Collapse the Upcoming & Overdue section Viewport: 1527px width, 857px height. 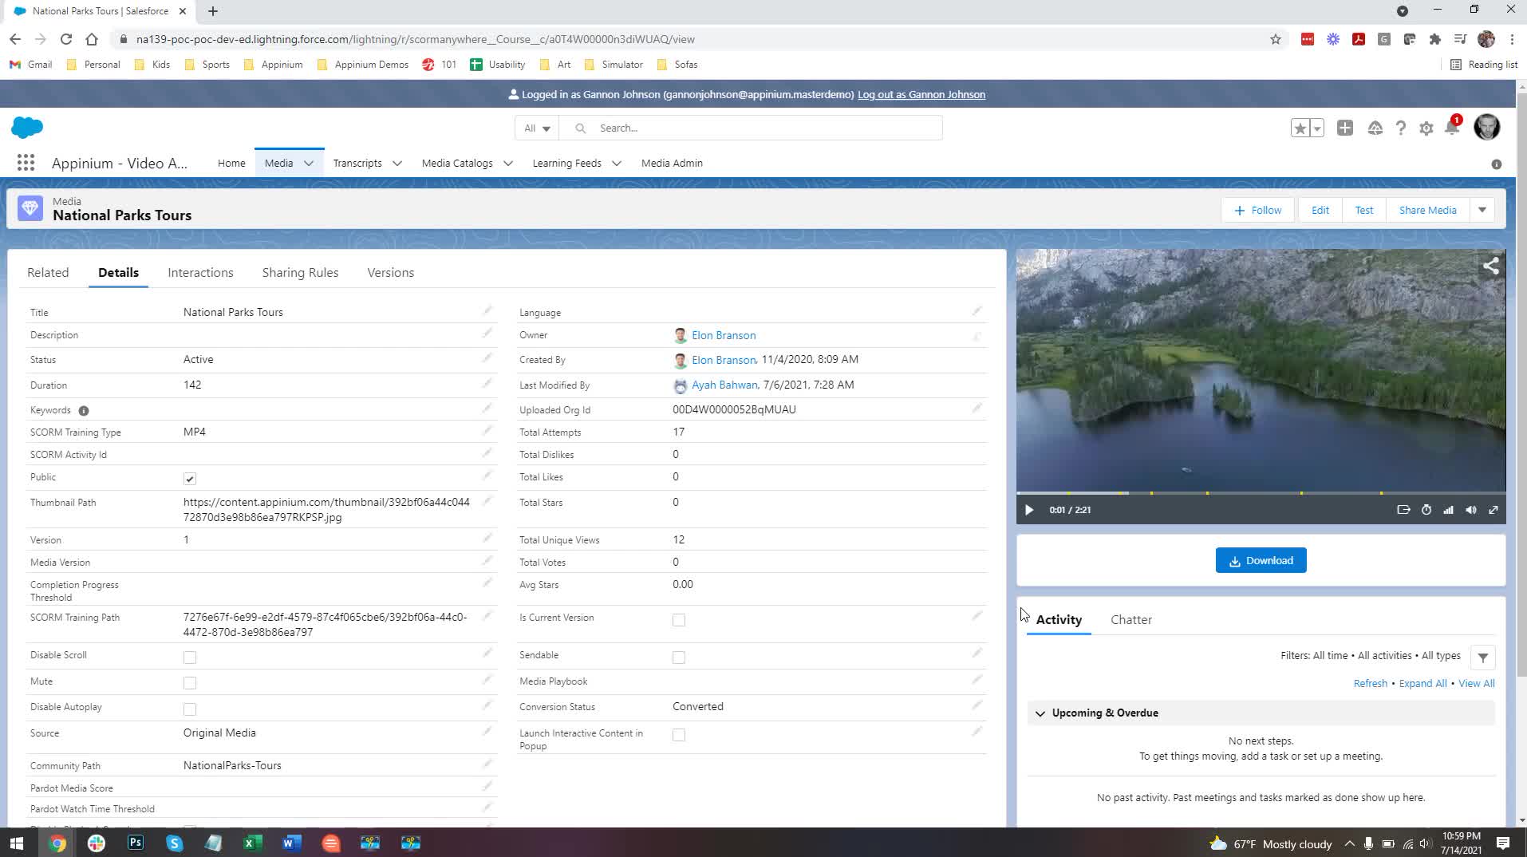pos(1040,713)
